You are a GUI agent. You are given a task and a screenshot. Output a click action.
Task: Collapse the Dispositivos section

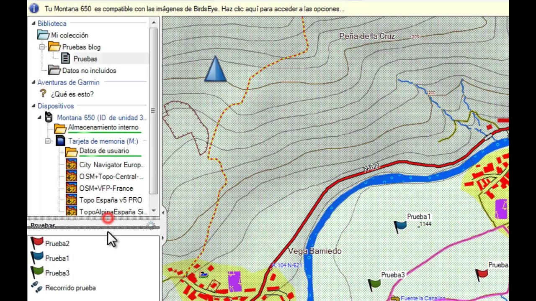pyautogui.click(x=33, y=106)
